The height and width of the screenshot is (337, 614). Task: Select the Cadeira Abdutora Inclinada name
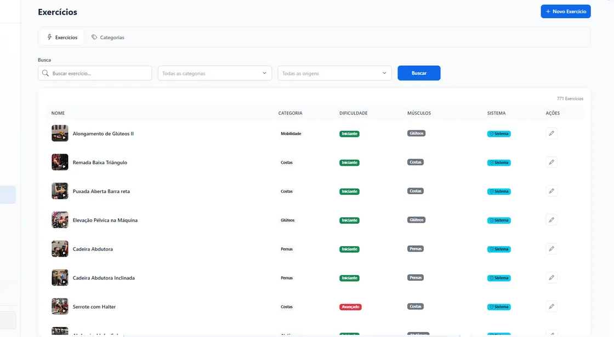pyautogui.click(x=104, y=278)
